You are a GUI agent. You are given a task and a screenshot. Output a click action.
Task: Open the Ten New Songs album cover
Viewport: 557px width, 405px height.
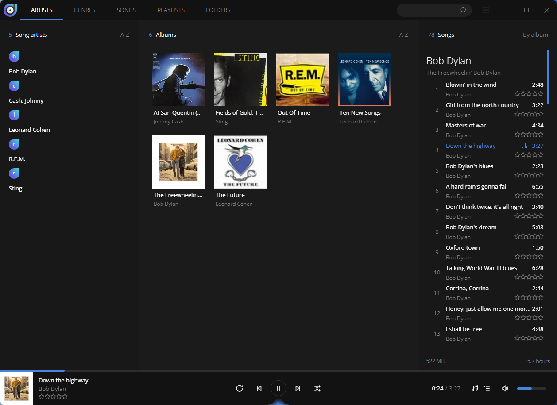point(364,80)
